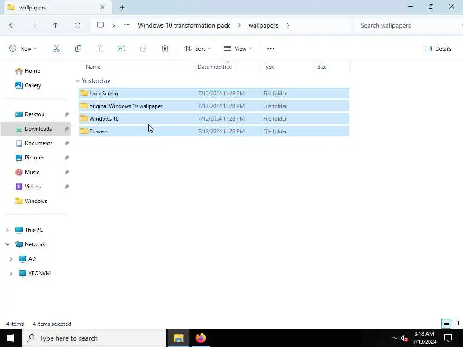Click the PC monitor icon in address bar
Image resolution: width=463 pixels, height=347 pixels.
(x=100, y=25)
